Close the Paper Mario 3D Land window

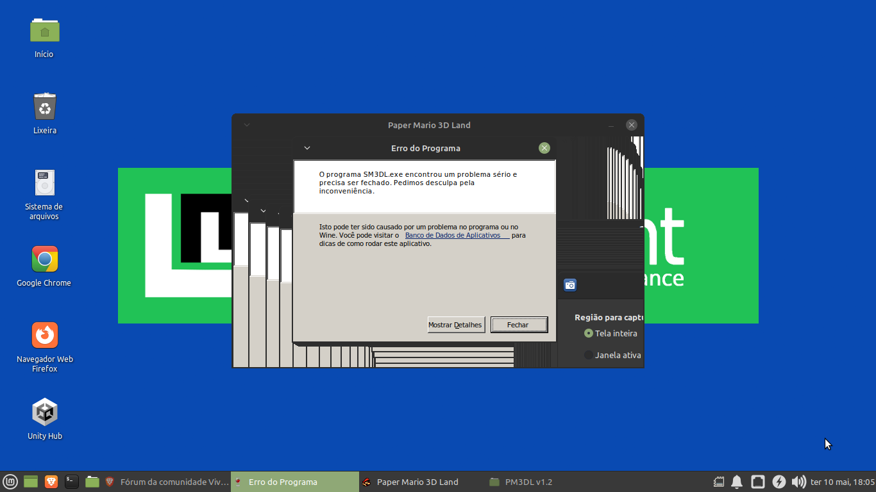pos(632,125)
